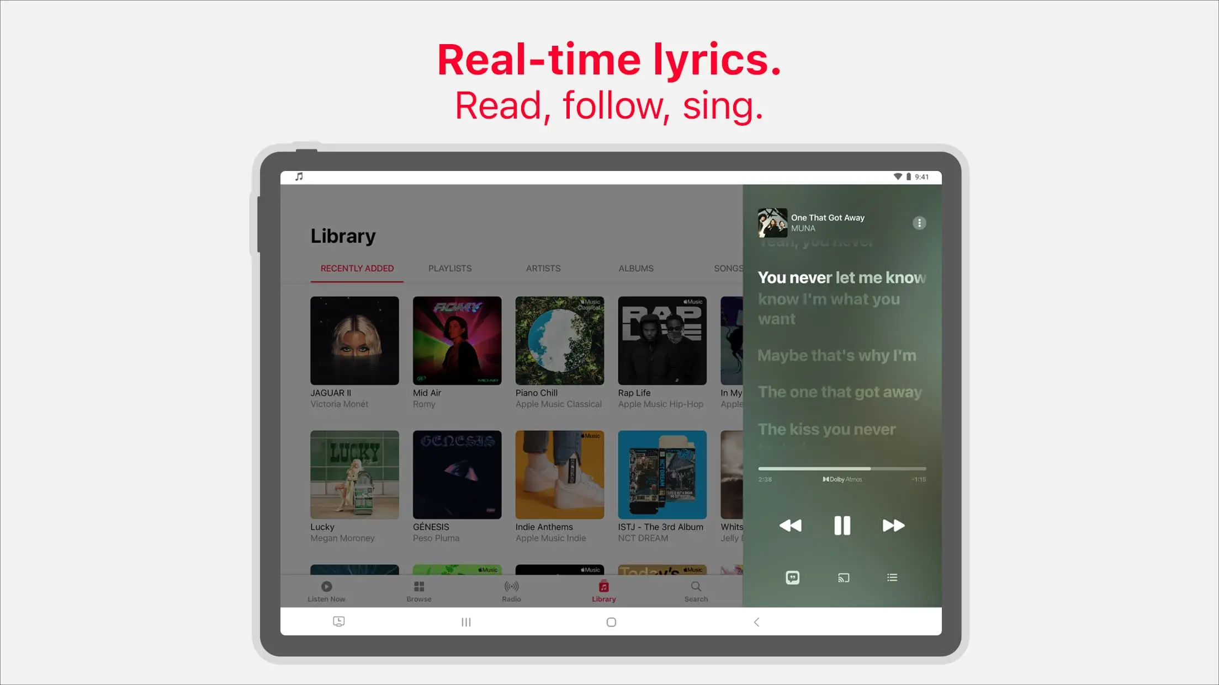1219x685 pixels.
Task: Switch to PLAYLISTS tab in Library
Action: 449,267
